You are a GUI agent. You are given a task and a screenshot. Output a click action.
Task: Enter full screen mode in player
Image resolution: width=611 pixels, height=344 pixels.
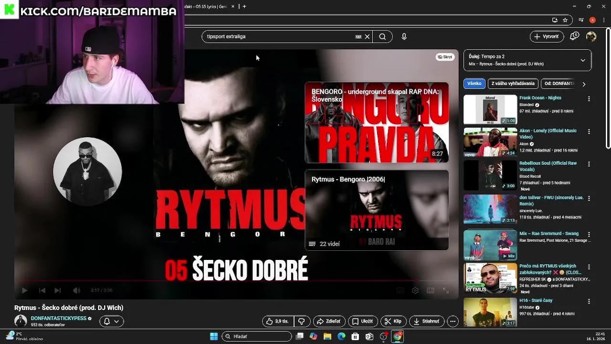coord(446,290)
